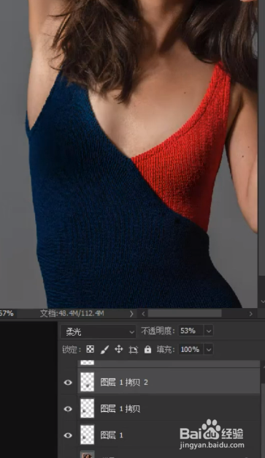Click the opacity value field showing 53%
This screenshot has height=458, width=265.
click(x=191, y=331)
